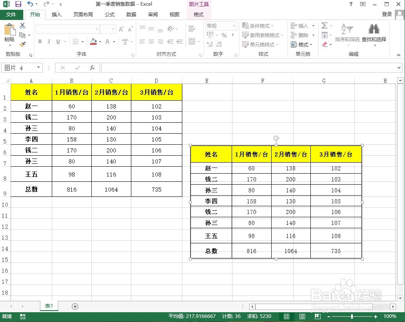Click the 删除 delete cells button
This screenshot has height=322, width=405.
tap(300, 35)
